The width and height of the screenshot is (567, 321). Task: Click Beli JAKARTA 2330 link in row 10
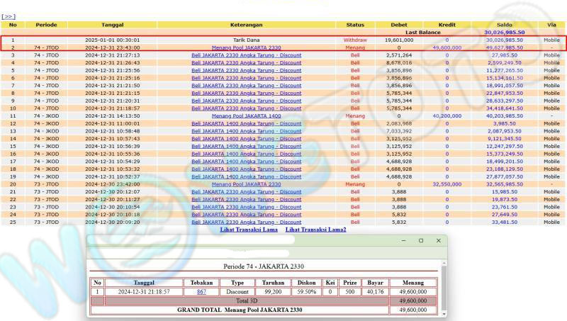point(246,108)
